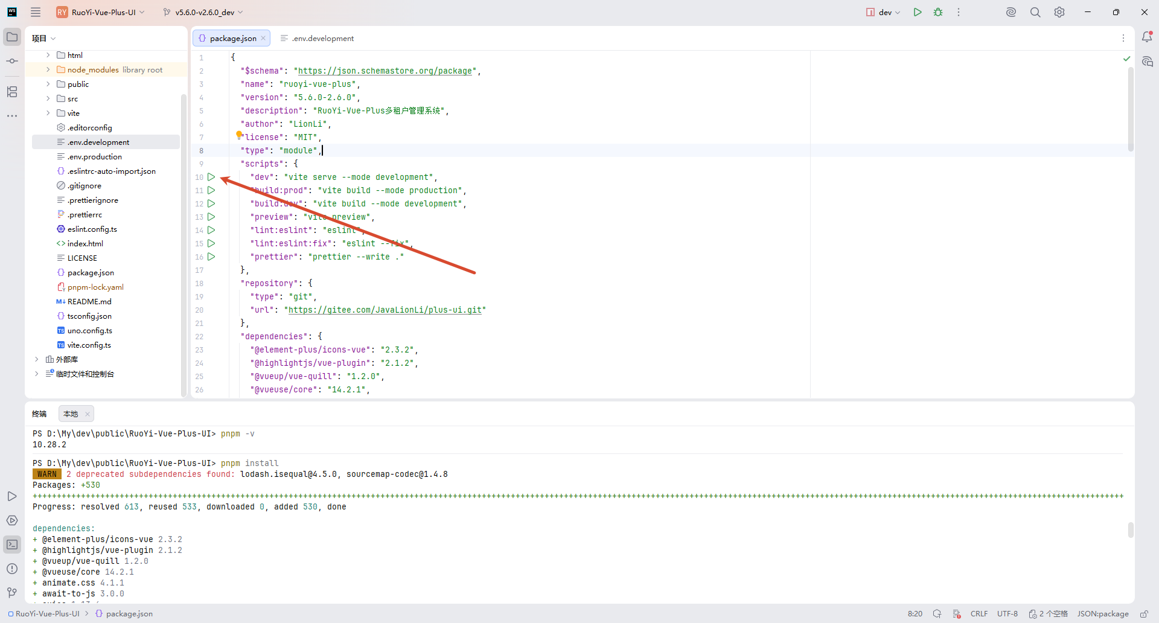Switch to the .env.development editor tab
Image resolution: width=1159 pixels, height=623 pixels.
pyautogui.click(x=318, y=38)
